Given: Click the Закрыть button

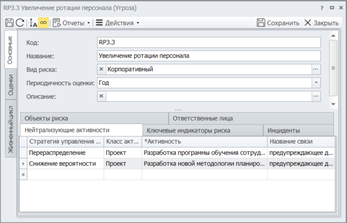Looking at the screenshot, I should coord(321,23).
